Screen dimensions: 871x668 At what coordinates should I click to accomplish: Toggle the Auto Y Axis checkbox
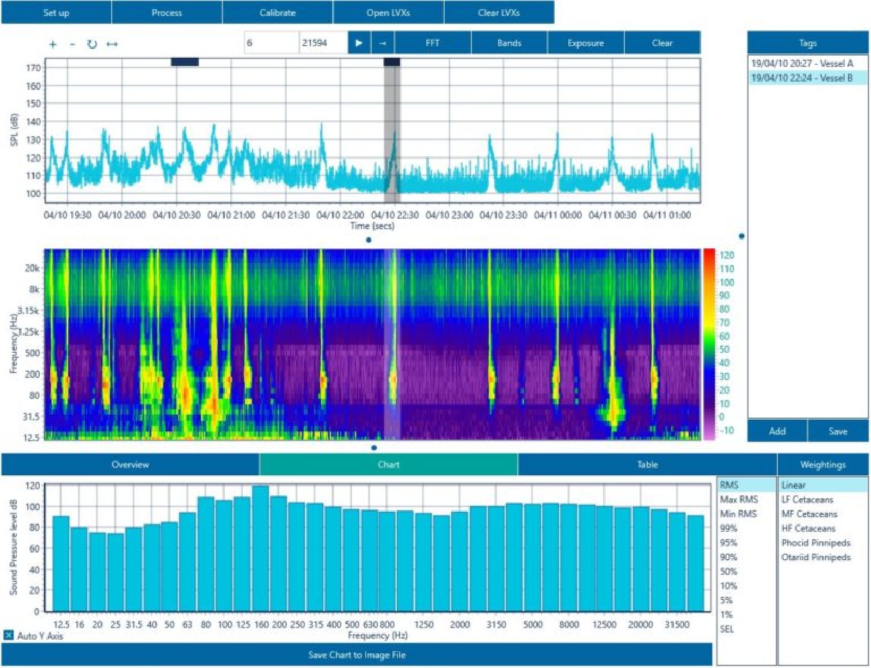tap(9, 635)
